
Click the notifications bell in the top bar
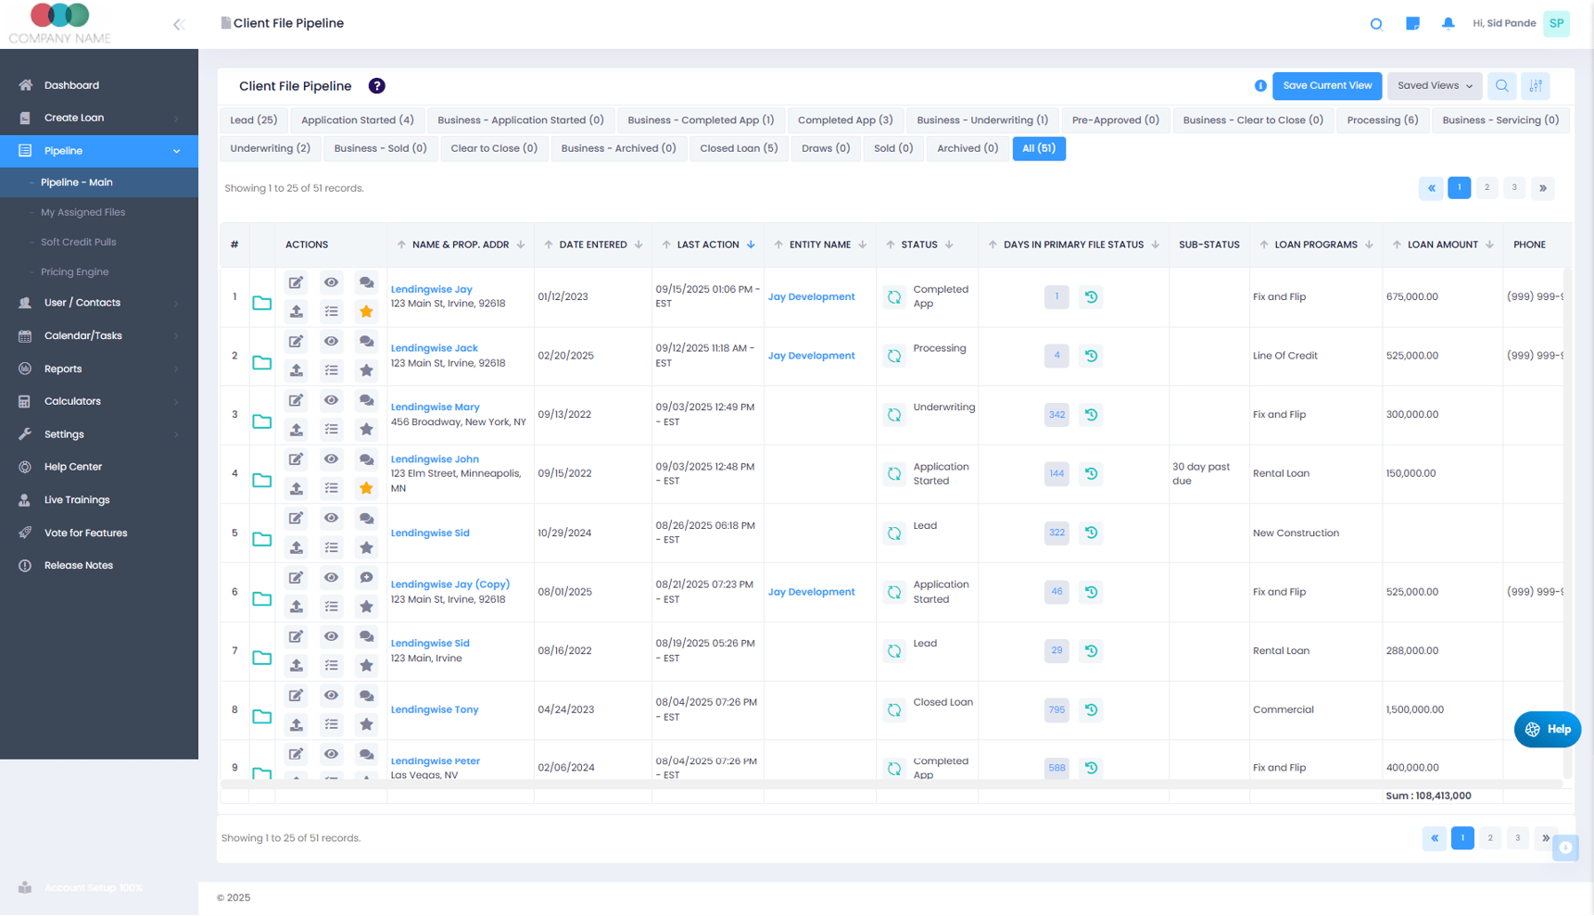click(1448, 22)
